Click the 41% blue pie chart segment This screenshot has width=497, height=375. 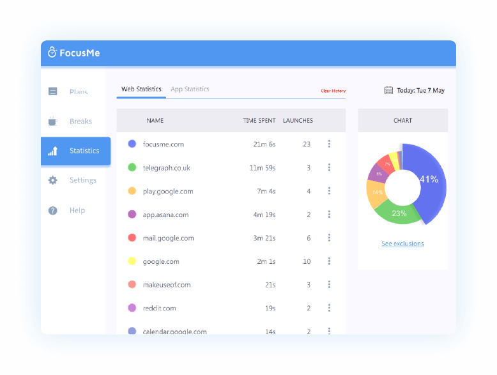(426, 182)
